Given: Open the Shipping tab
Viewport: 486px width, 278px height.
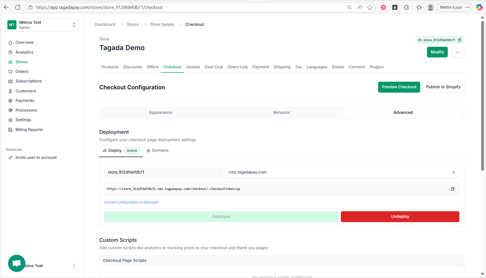Looking at the screenshot, I should [282, 67].
